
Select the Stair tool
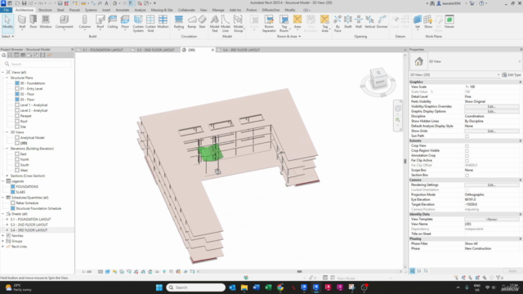pyautogui.click(x=202, y=22)
